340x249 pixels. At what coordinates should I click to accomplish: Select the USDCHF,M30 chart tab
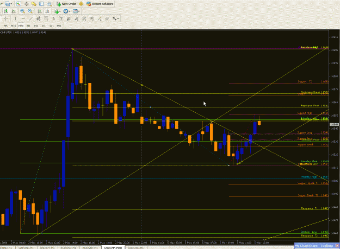point(113,247)
